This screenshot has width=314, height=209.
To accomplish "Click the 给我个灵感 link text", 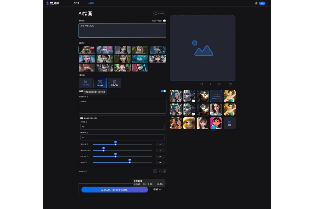I will 157,21.
